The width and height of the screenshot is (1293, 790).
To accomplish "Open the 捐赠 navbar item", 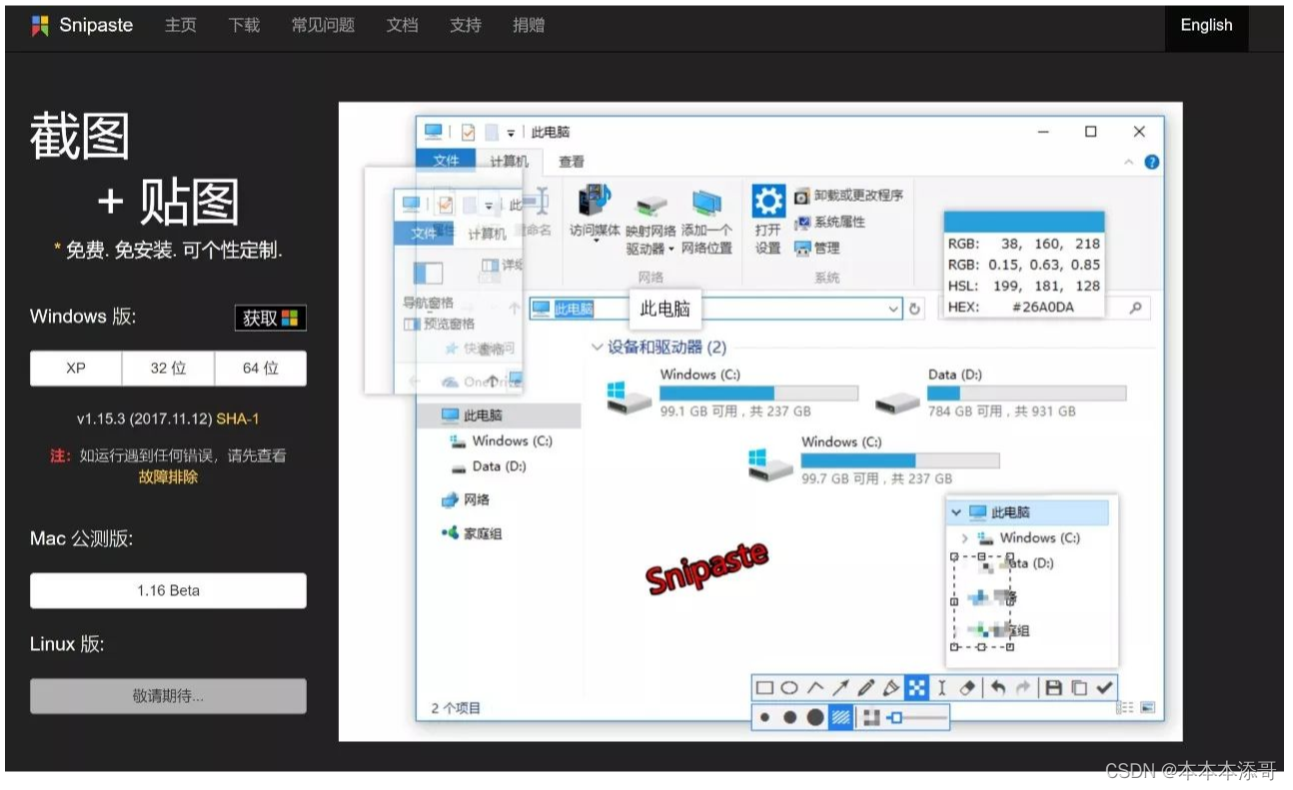I will (529, 26).
